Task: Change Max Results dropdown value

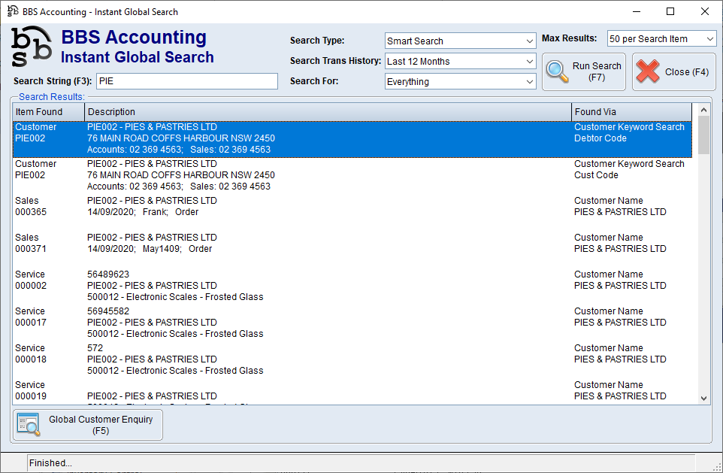Action: pos(661,38)
